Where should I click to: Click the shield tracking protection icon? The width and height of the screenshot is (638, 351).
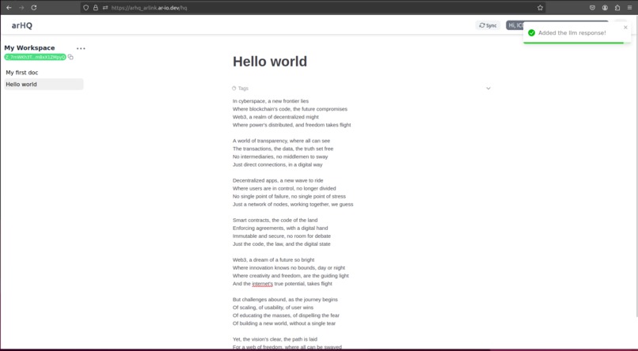(x=85, y=7)
